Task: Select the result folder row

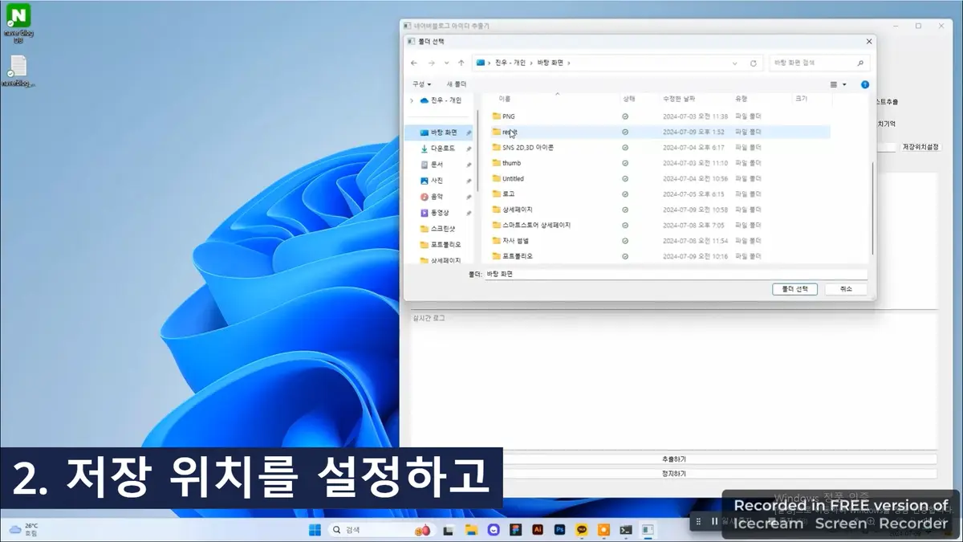Action: click(x=660, y=132)
